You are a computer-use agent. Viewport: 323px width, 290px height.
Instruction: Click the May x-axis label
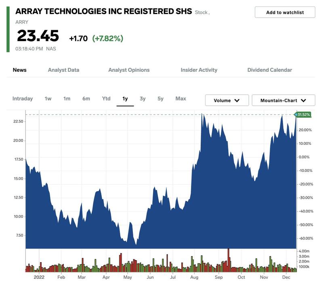[x=128, y=277]
